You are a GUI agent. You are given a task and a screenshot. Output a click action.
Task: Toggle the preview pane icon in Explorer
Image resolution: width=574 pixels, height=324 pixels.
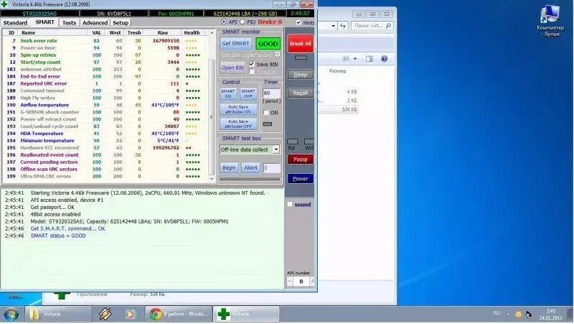point(370,59)
